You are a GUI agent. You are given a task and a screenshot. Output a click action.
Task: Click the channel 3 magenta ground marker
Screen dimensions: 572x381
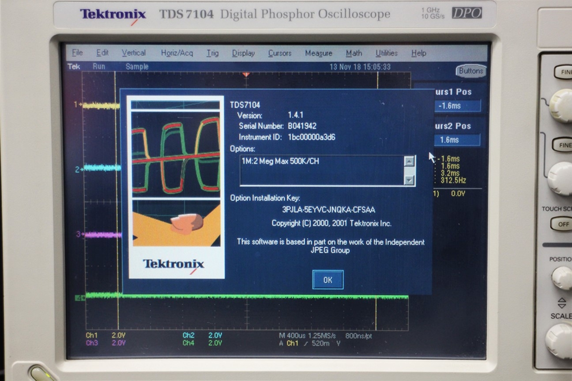(79, 234)
